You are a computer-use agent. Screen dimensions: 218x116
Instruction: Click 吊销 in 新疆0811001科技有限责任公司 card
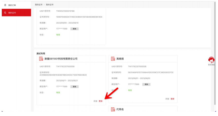95,101
